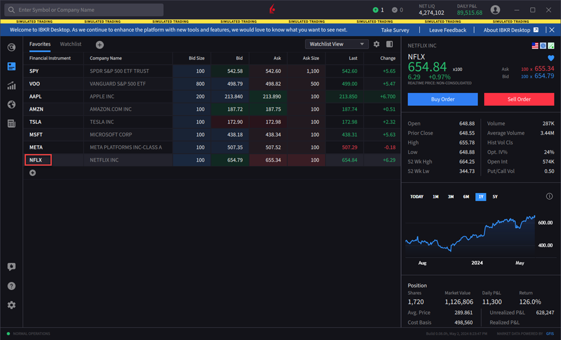Open the Watchlist View dropdown

(337, 44)
